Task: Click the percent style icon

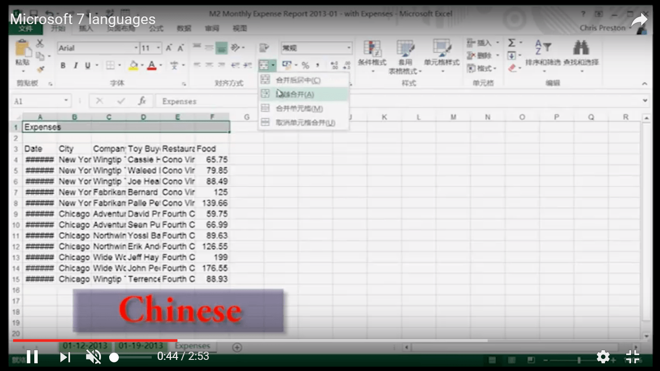Action: pyautogui.click(x=305, y=65)
